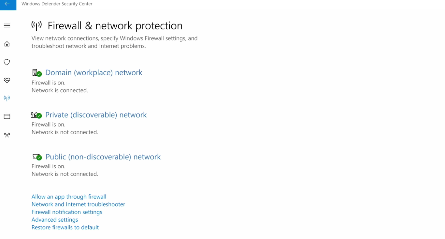The image size is (445, 239).
Task: Select the Home icon in the sidebar
Action: click(x=7, y=44)
